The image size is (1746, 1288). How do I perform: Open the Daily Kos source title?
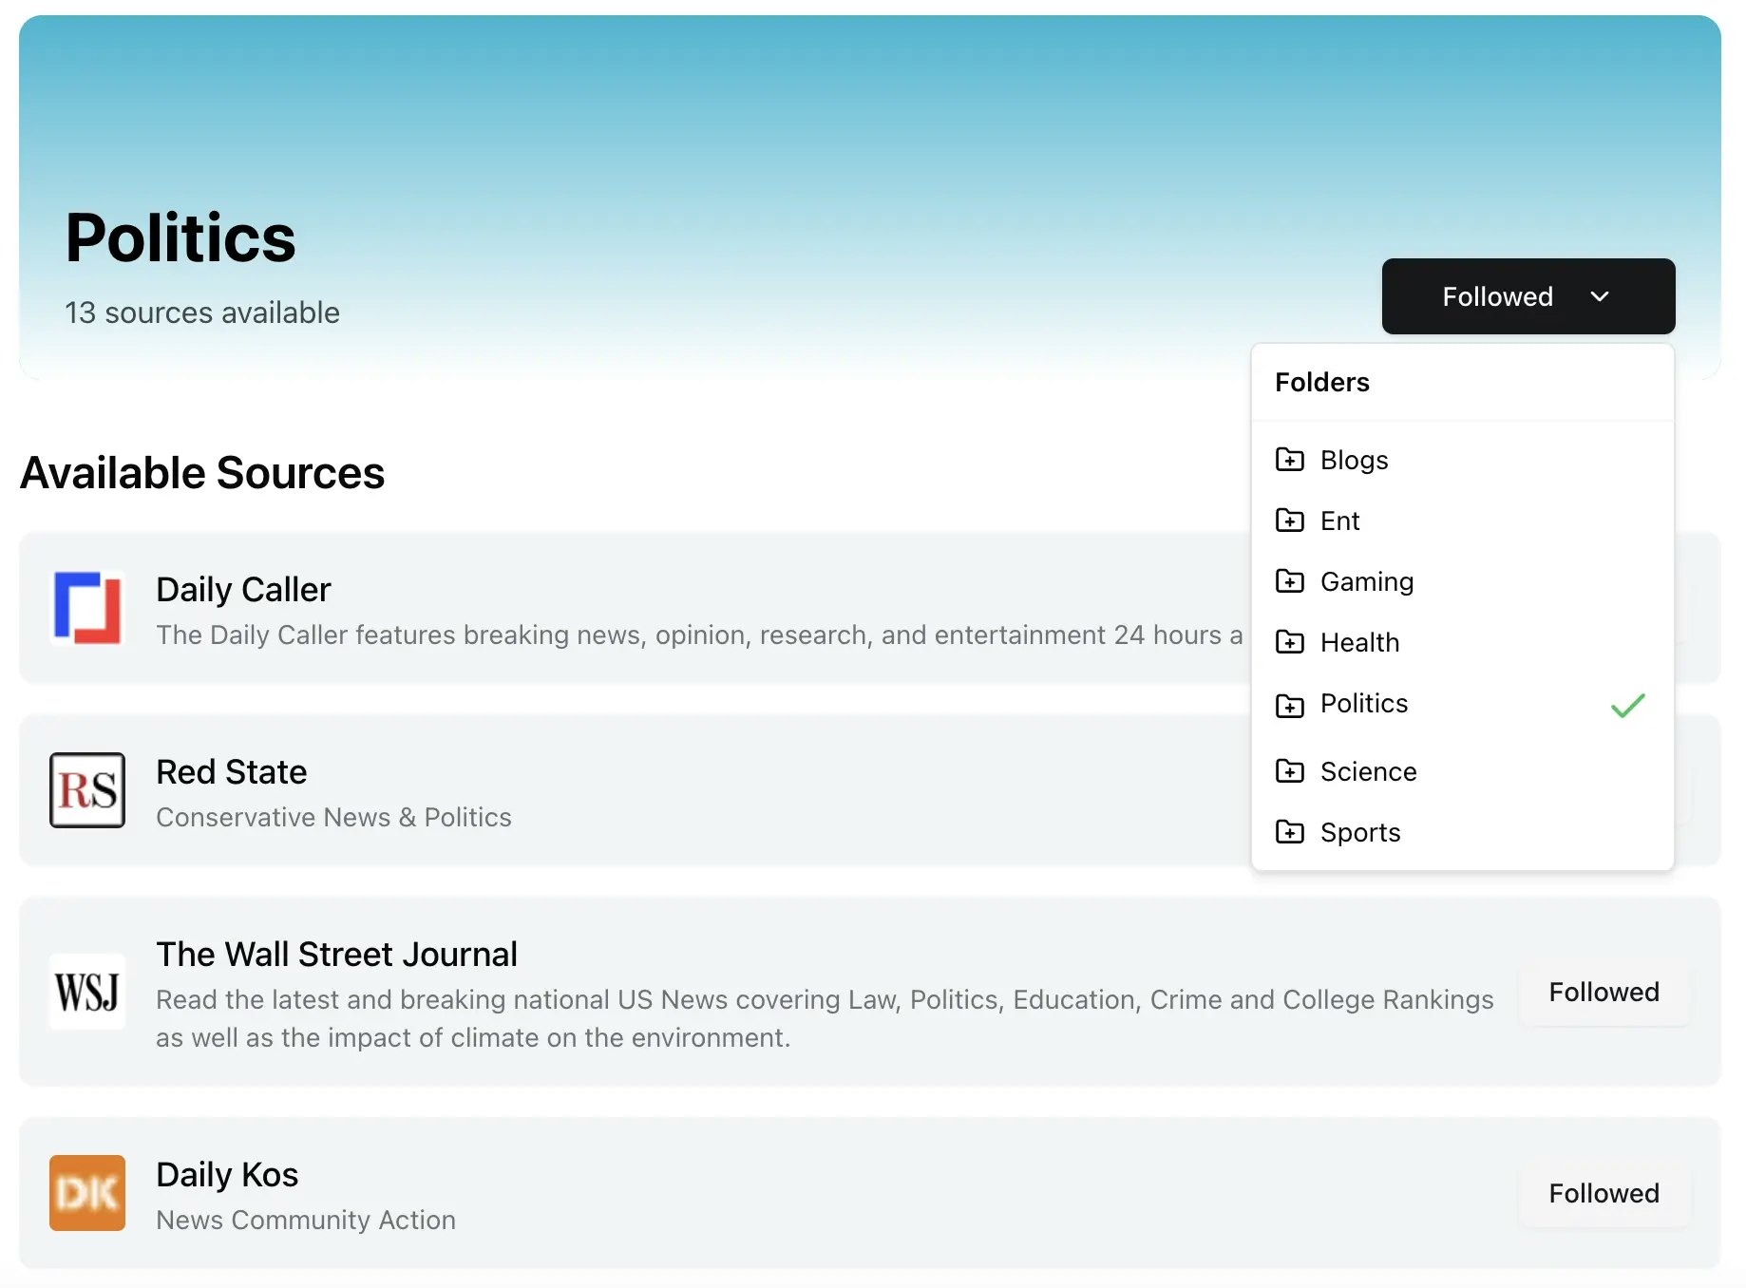click(227, 1175)
